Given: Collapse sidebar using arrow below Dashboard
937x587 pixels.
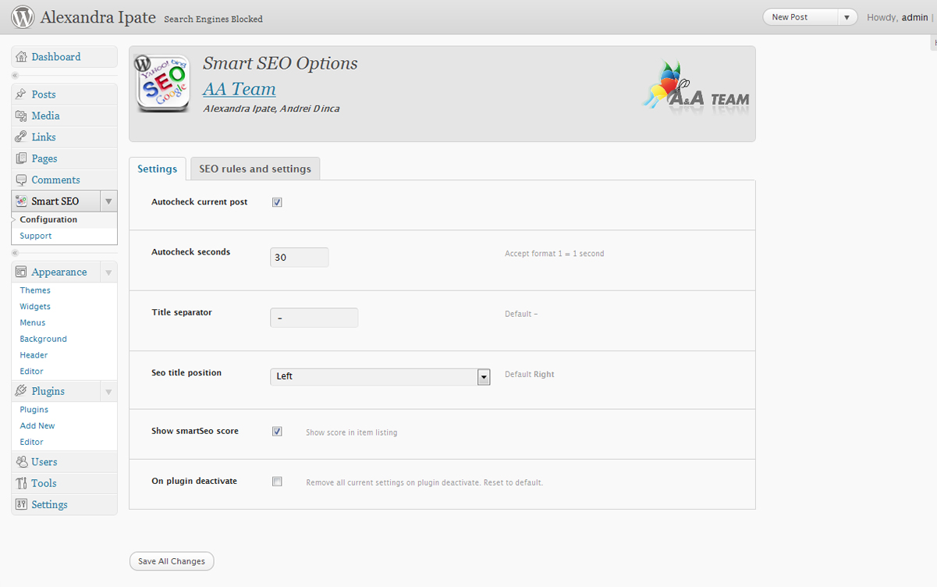Looking at the screenshot, I should [15, 76].
